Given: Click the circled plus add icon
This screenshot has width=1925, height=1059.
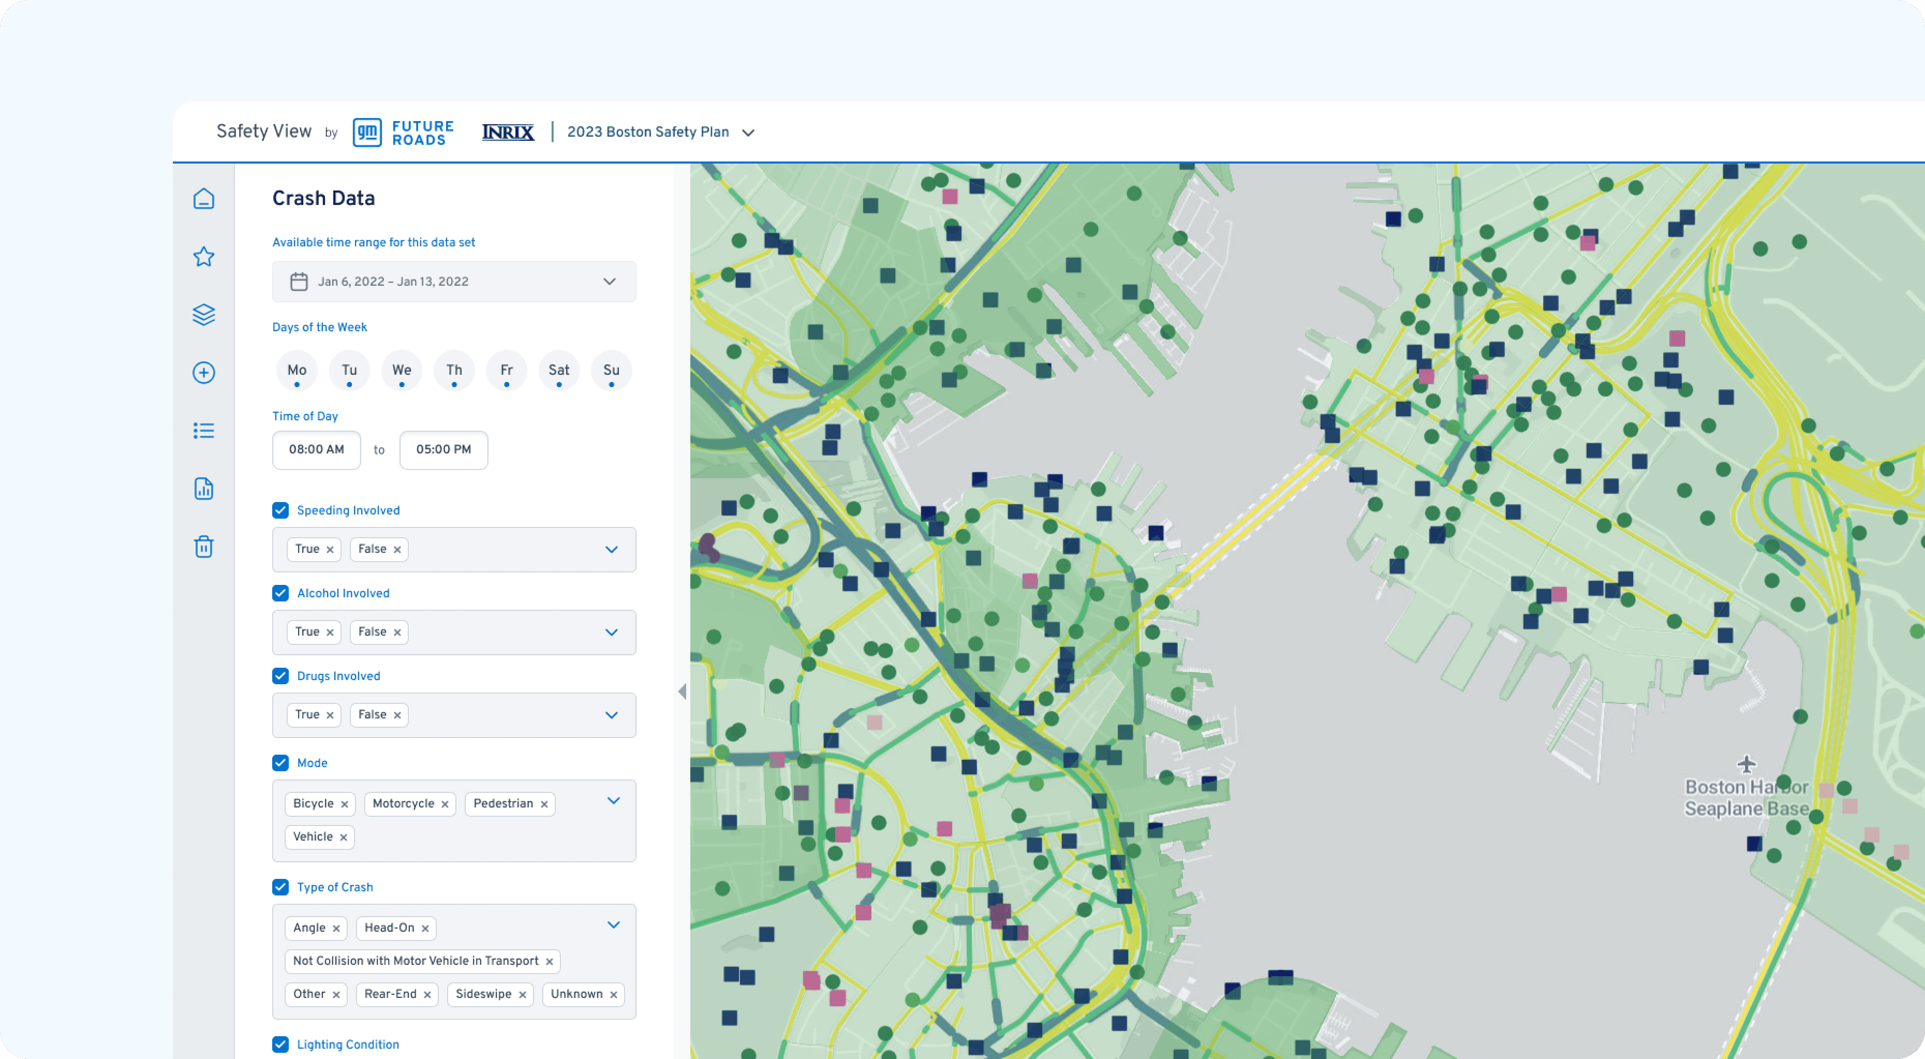Looking at the screenshot, I should coord(203,372).
